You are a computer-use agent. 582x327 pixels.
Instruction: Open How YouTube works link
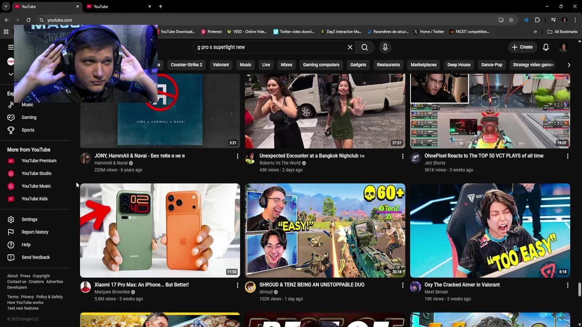tap(25, 302)
